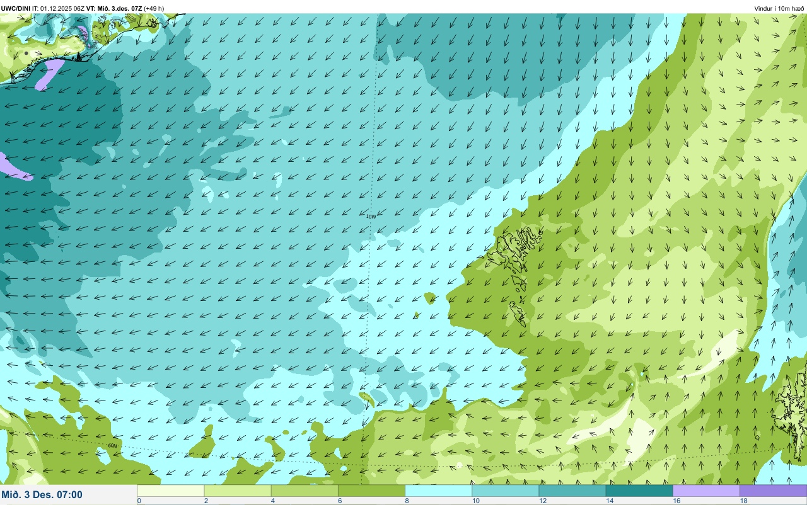807x505 pixels.
Task: Click the legend value '4'
Action: (x=272, y=501)
